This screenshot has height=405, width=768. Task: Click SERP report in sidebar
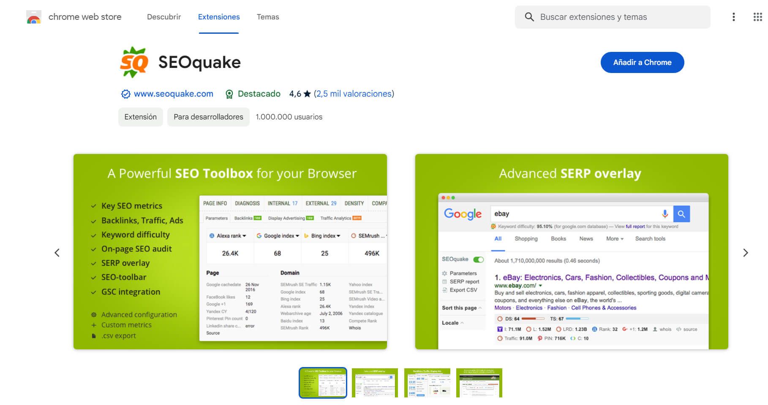(x=464, y=282)
